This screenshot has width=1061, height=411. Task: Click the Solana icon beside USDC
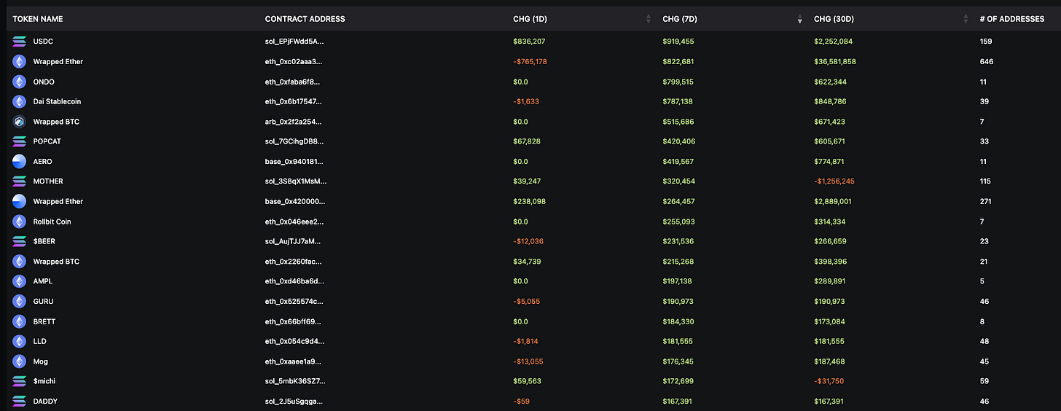19,42
